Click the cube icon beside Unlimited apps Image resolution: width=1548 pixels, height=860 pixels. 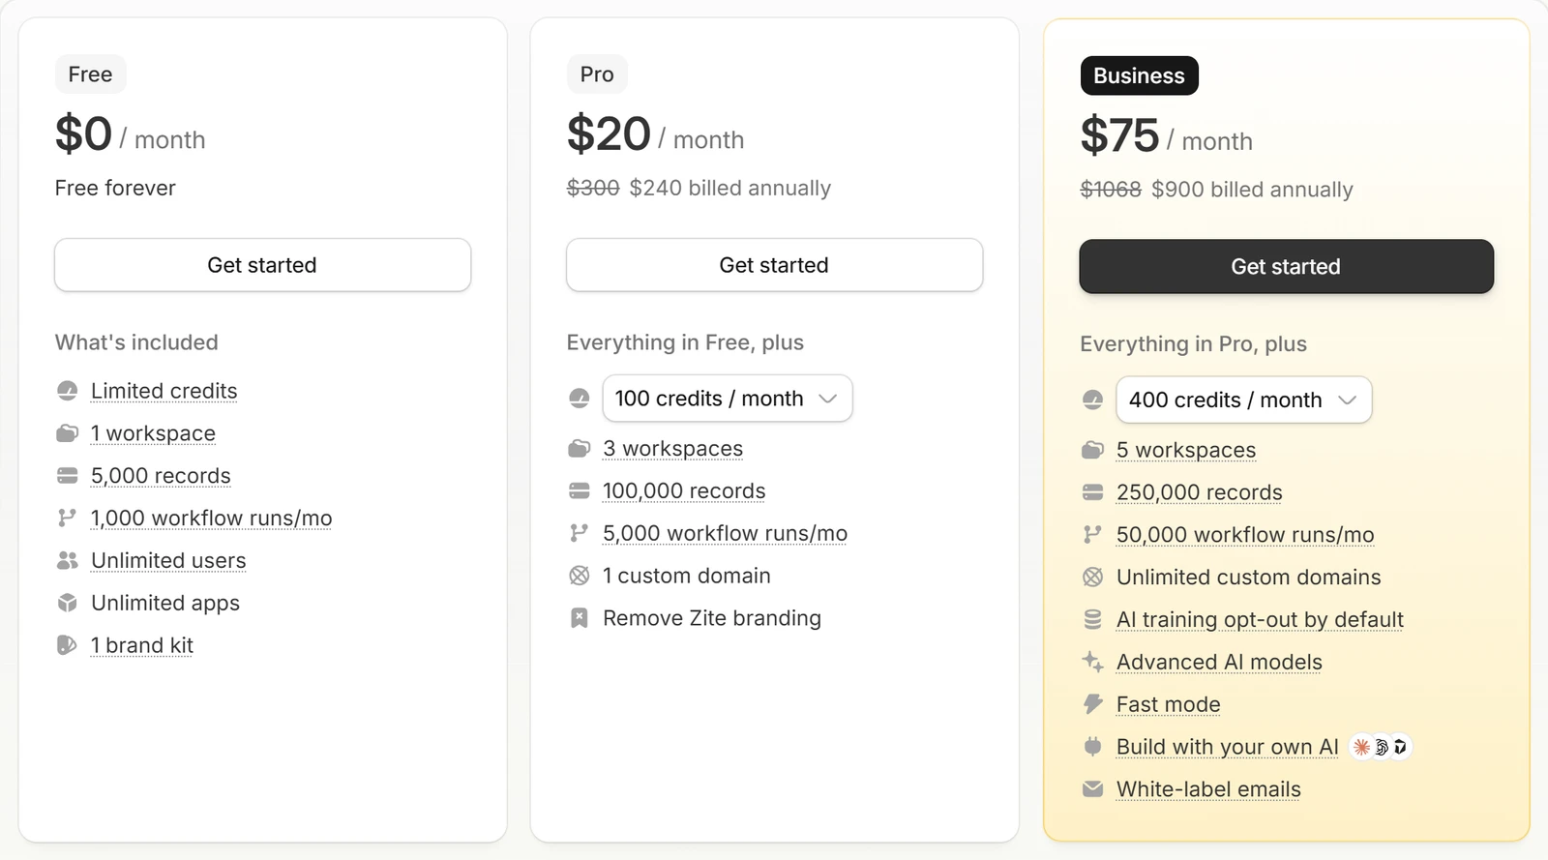(67, 603)
